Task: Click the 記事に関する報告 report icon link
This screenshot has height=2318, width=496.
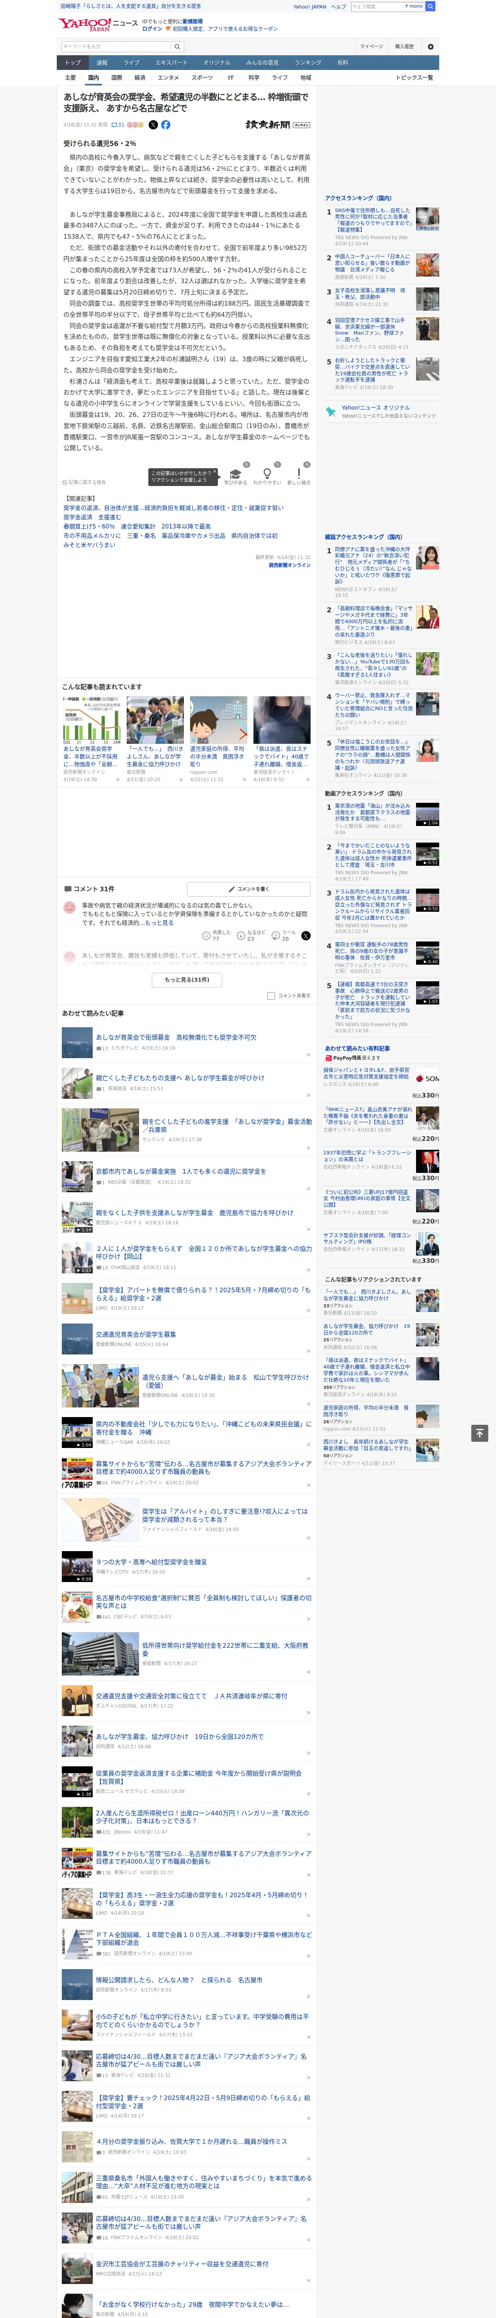Action: point(84,482)
